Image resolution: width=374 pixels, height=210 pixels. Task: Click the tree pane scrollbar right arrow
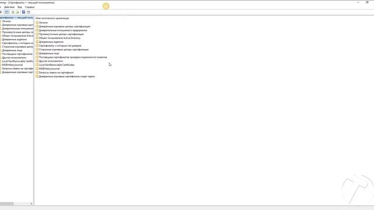click(31, 204)
